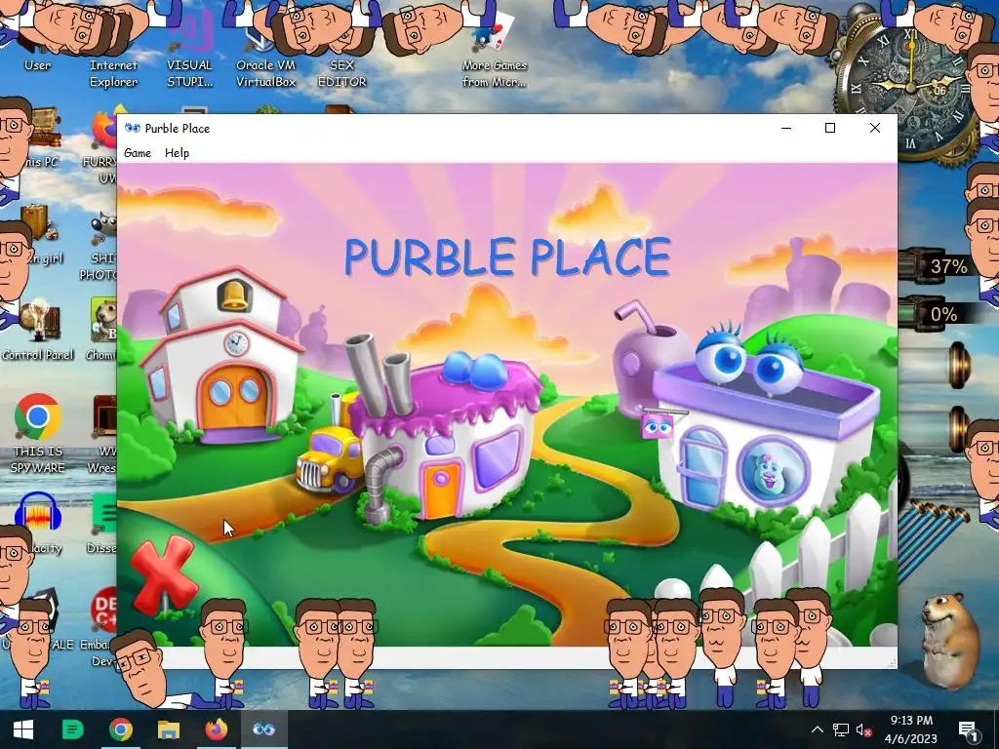Click the Windows Start button

[x=23, y=729]
